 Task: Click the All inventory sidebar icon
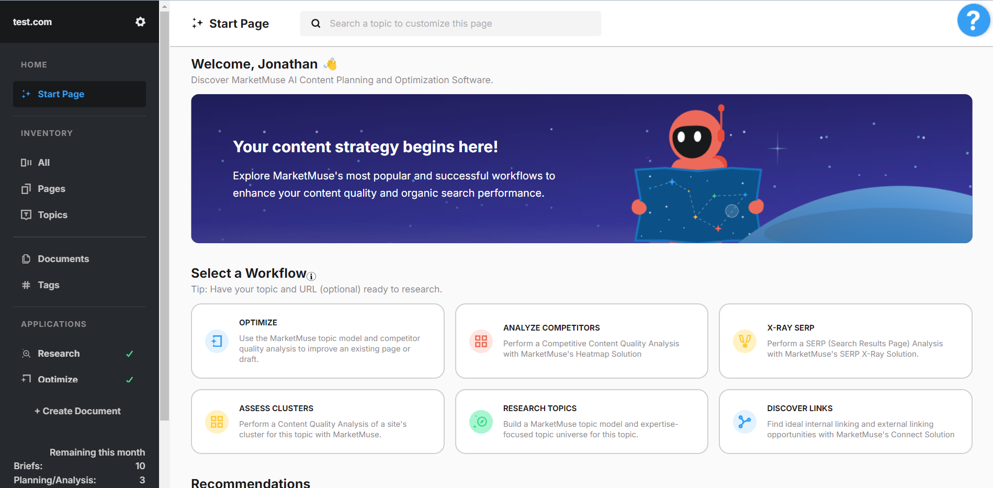coord(26,163)
